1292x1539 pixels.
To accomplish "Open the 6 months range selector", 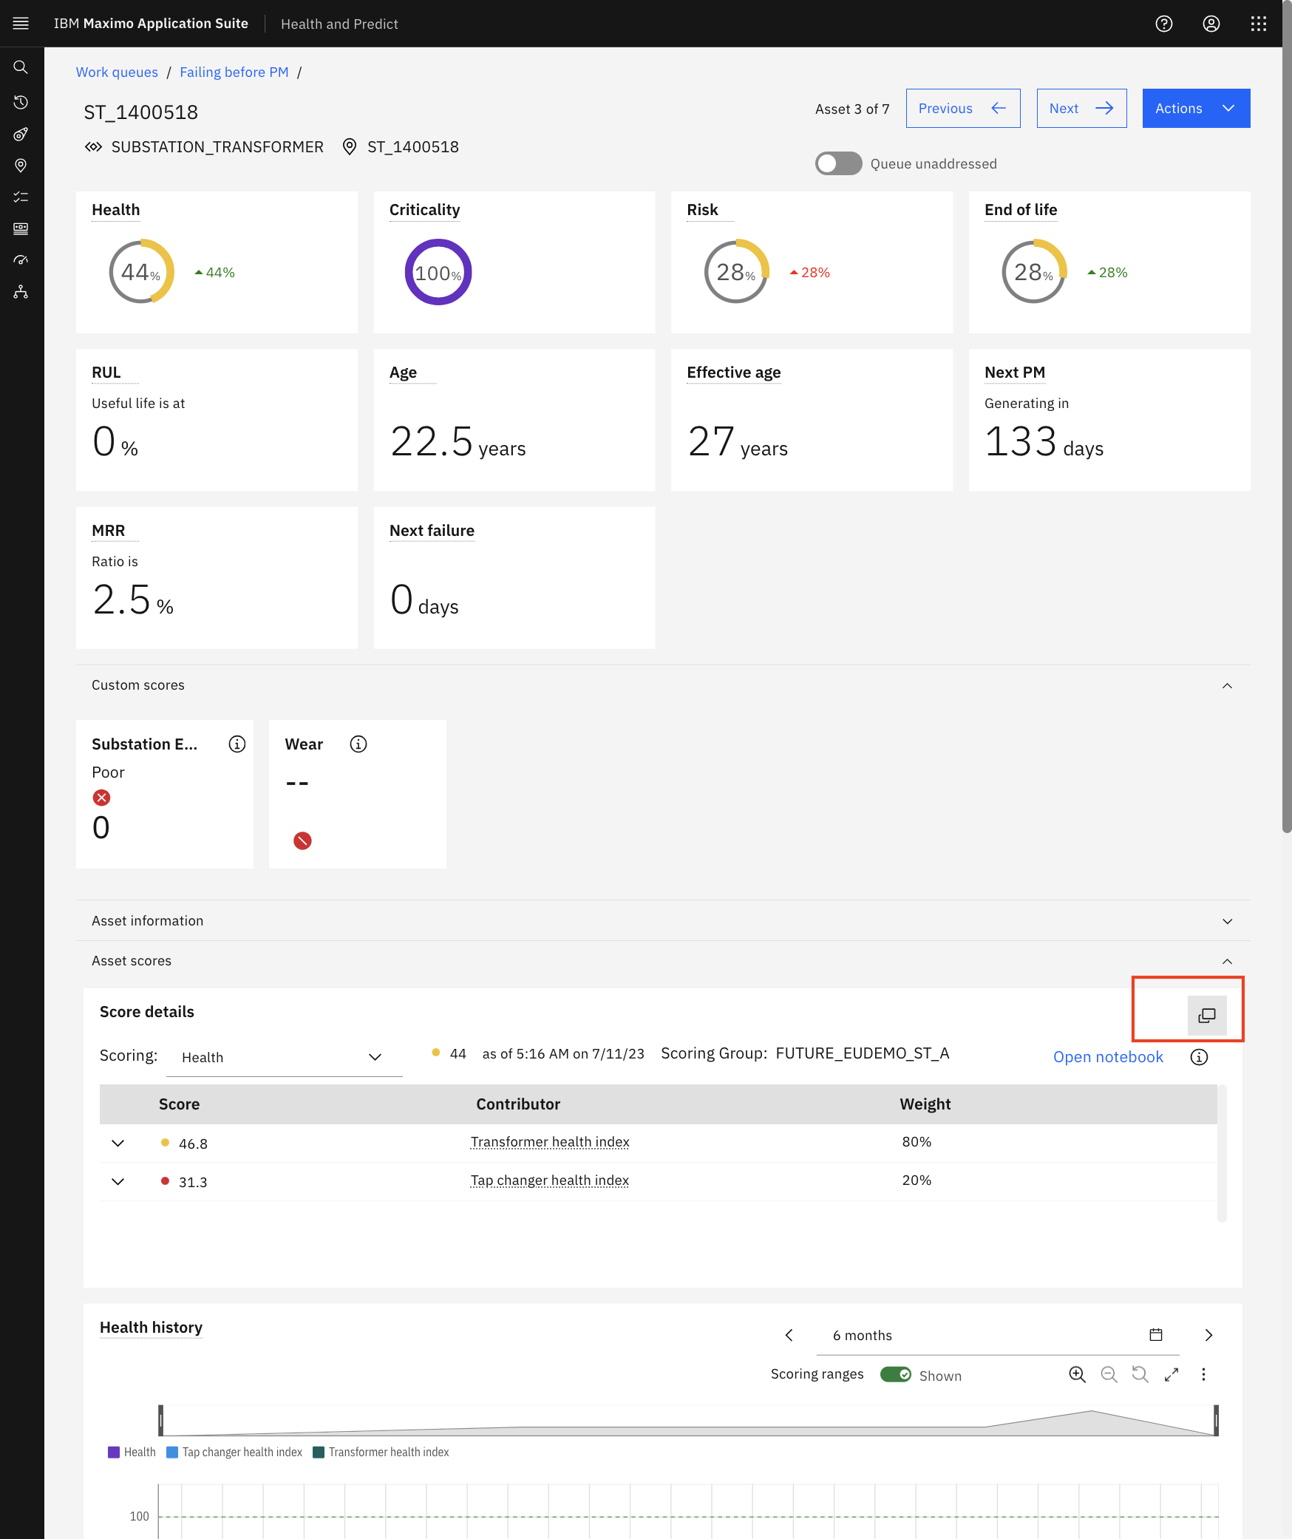I will 998,1335.
